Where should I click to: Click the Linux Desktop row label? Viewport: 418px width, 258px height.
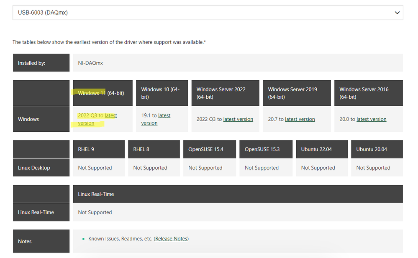pyautogui.click(x=41, y=168)
